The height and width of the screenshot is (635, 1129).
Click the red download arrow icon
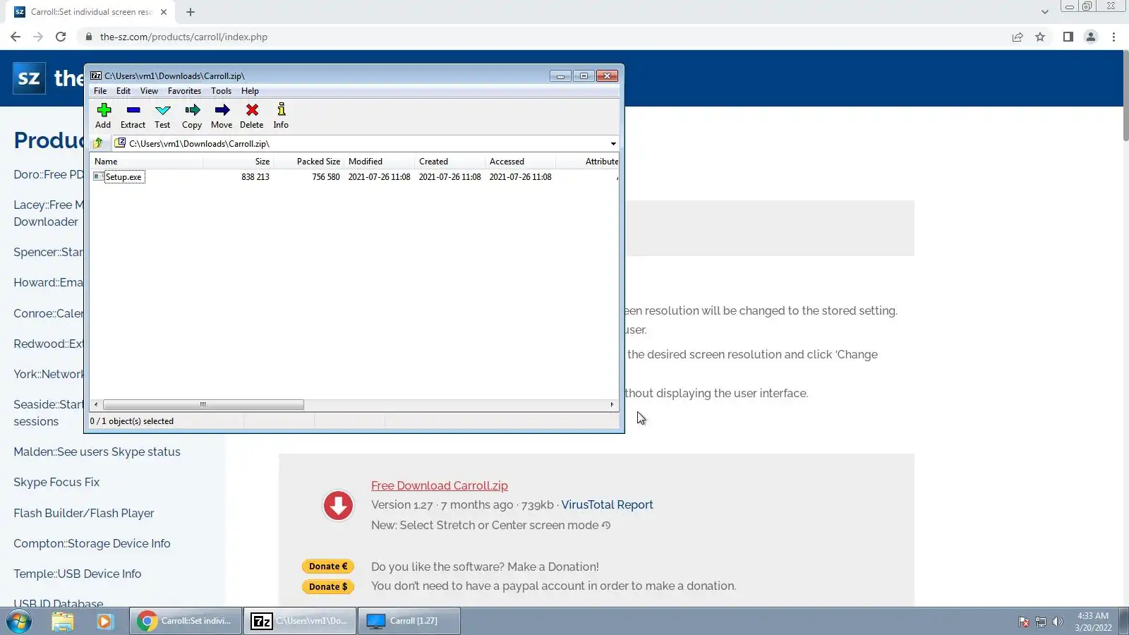338,505
